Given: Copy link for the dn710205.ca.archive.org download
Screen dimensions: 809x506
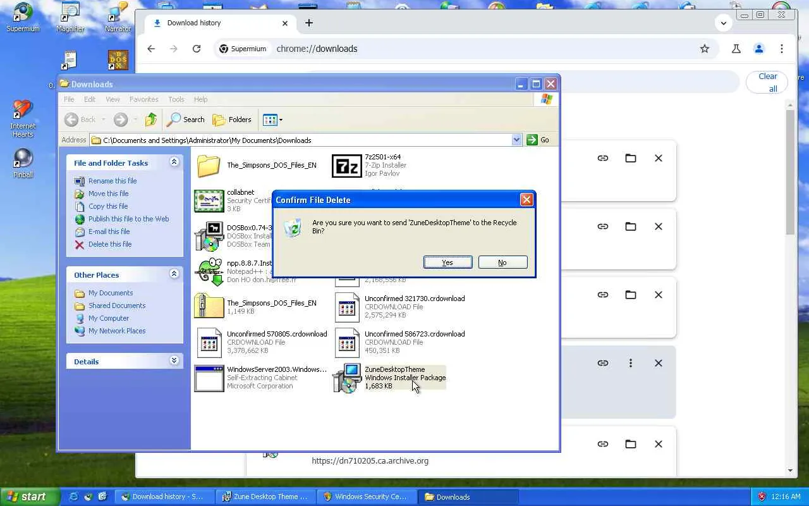Looking at the screenshot, I should pyautogui.click(x=603, y=444).
